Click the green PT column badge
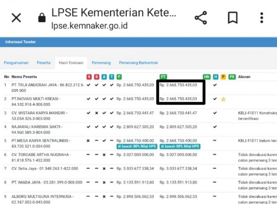This screenshot has width=277, height=204. pyautogui.click(x=163, y=77)
